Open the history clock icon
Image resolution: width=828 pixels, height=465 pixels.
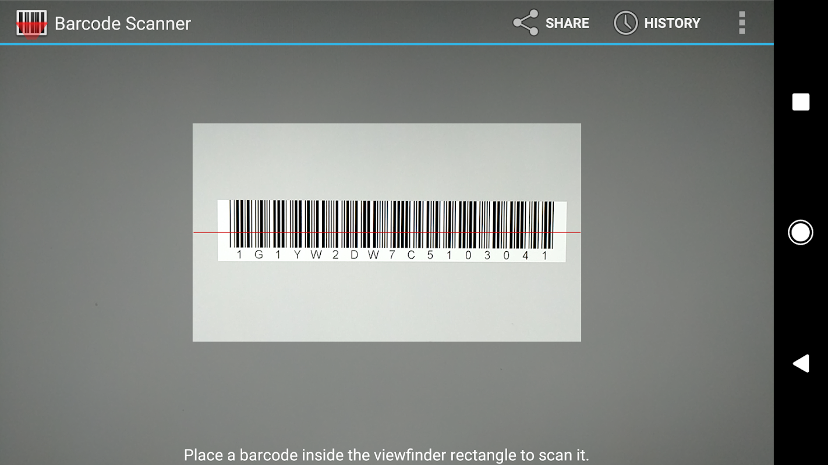click(x=626, y=23)
